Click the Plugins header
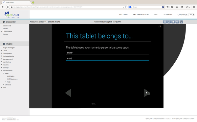 coord(14,44)
